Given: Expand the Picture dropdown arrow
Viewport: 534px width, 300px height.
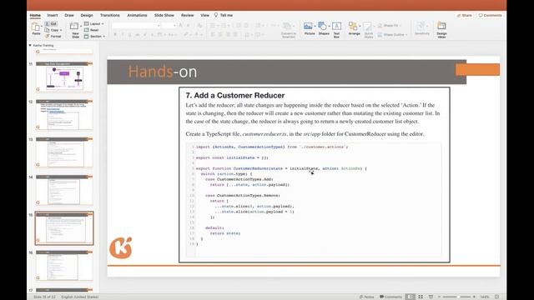Looking at the screenshot, I should point(315,26).
